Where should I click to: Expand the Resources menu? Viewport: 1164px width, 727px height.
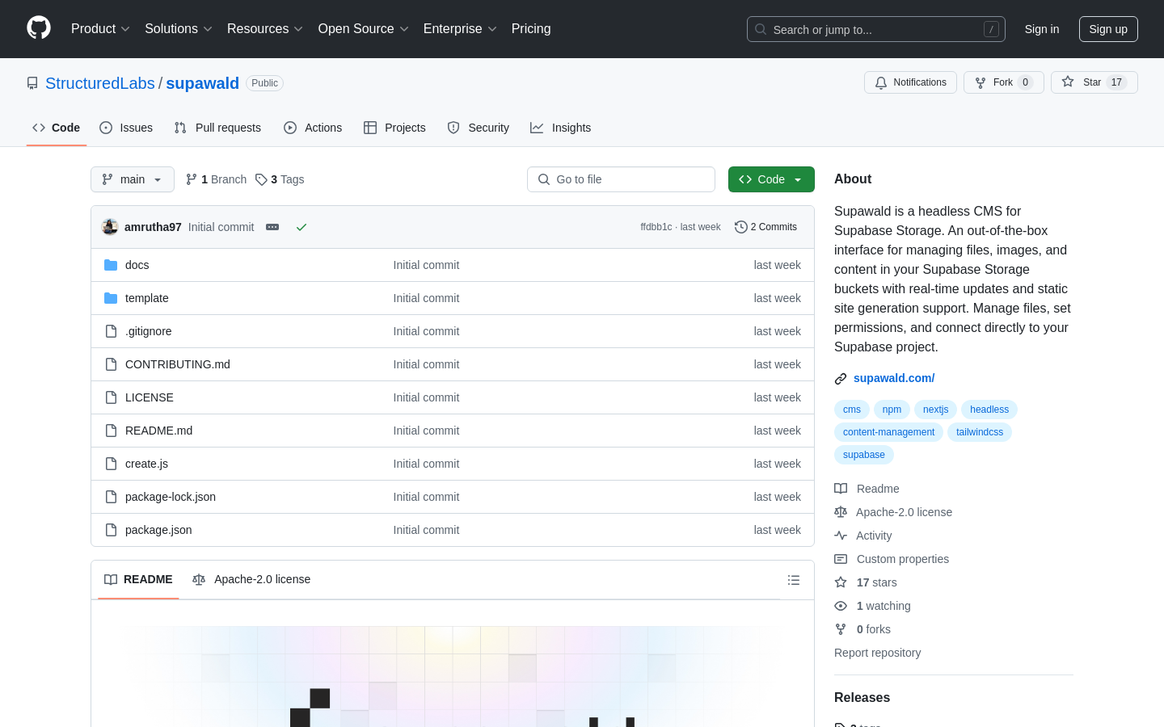(265, 28)
